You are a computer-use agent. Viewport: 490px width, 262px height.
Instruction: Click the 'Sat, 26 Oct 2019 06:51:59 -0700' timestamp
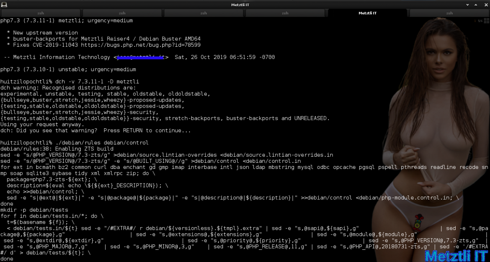pyautogui.click(x=225, y=57)
